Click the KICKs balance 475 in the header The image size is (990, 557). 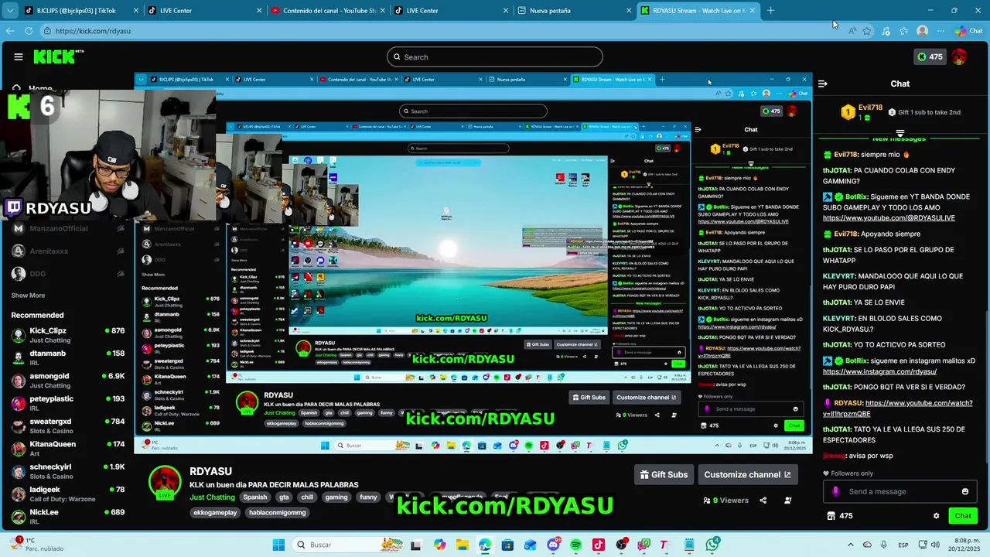929,56
